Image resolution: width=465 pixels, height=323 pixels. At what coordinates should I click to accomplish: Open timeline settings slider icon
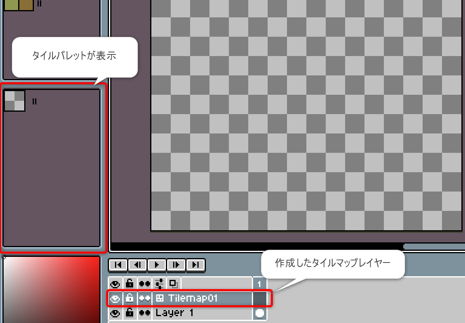click(x=159, y=284)
